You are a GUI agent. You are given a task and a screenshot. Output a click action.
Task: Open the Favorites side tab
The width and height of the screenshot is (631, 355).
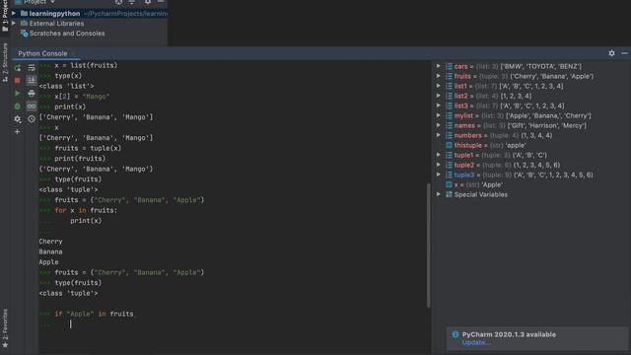click(5, 328)
